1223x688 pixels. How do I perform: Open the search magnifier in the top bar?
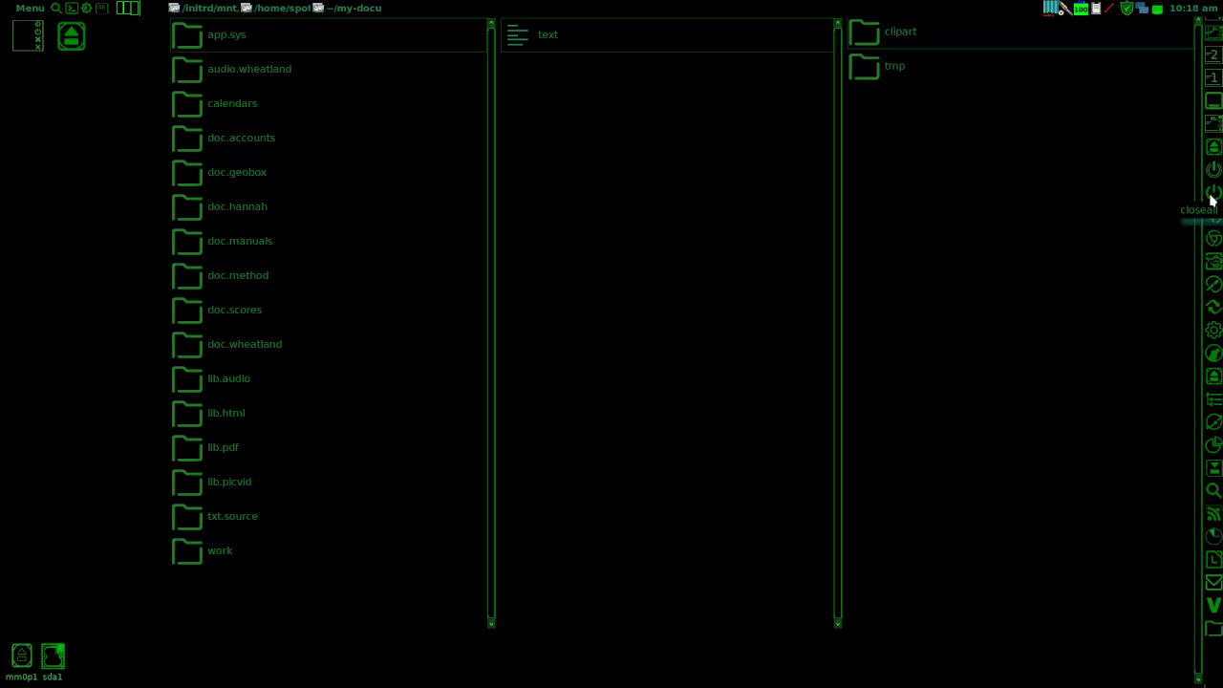point(55,8)
